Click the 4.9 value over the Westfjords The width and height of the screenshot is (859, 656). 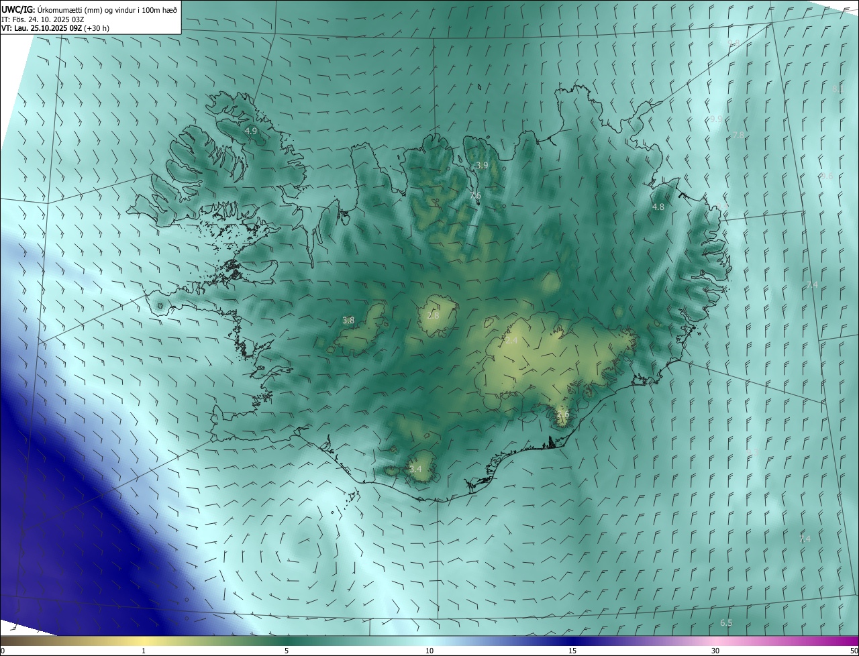pos(251,131)
